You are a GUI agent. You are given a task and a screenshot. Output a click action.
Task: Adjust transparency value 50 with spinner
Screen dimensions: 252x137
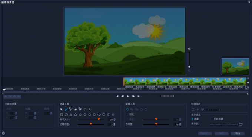pyautogui.click(x=180, y=124)
